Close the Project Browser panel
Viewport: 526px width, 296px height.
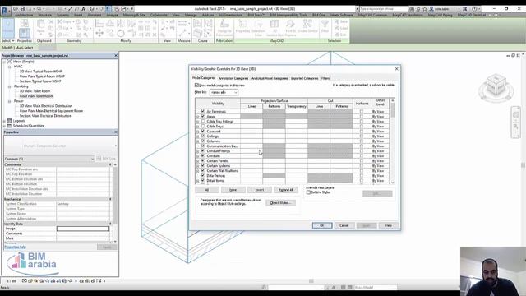tap(116, 55)
